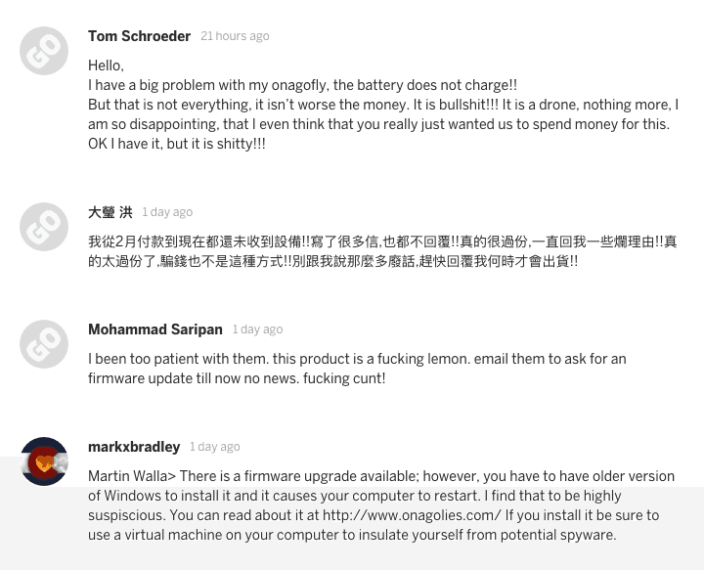Select the Mohammad Saripan username
This screenshot has width=704, height=570.
tap(154, 329)
